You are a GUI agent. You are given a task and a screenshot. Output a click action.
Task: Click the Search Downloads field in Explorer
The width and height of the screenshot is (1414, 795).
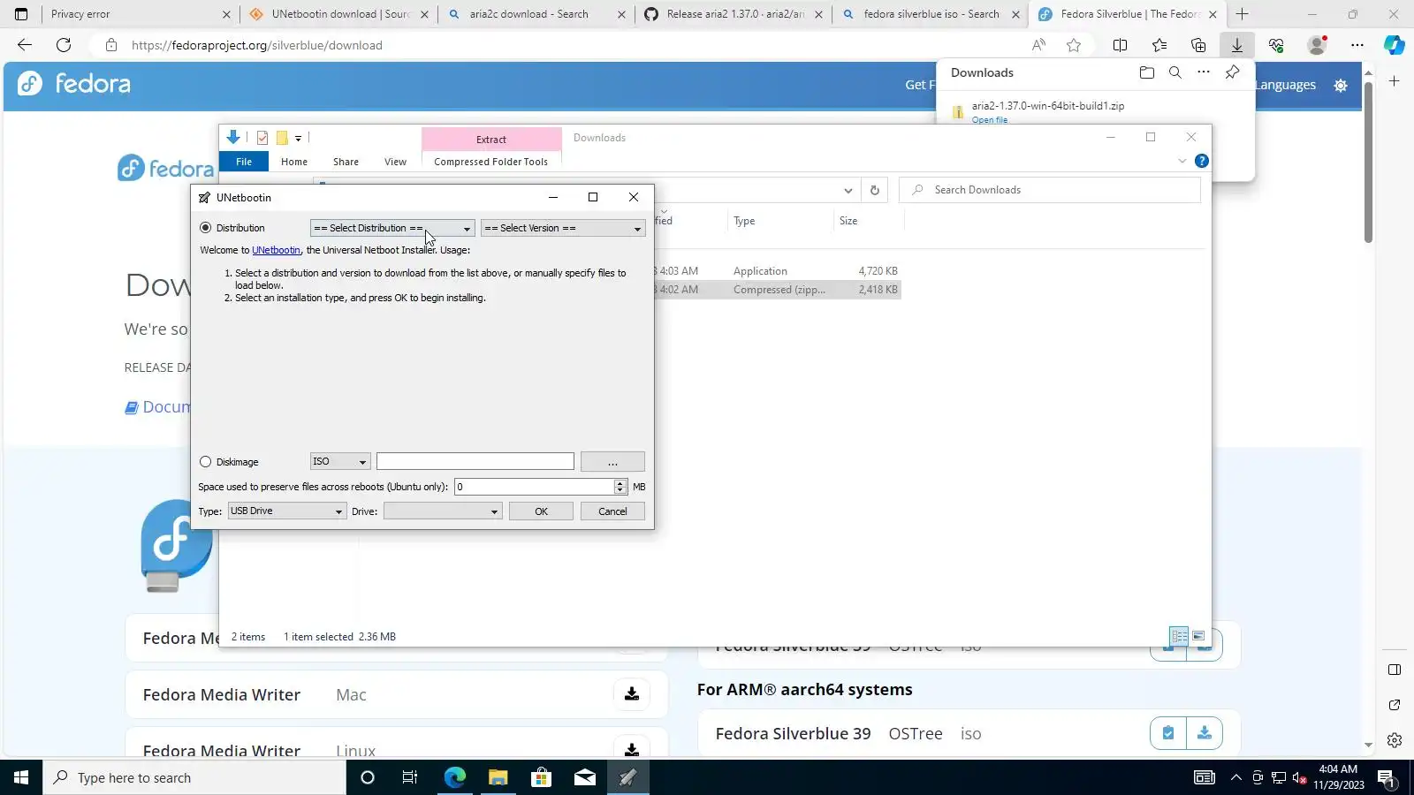(x=1050, y=190)
